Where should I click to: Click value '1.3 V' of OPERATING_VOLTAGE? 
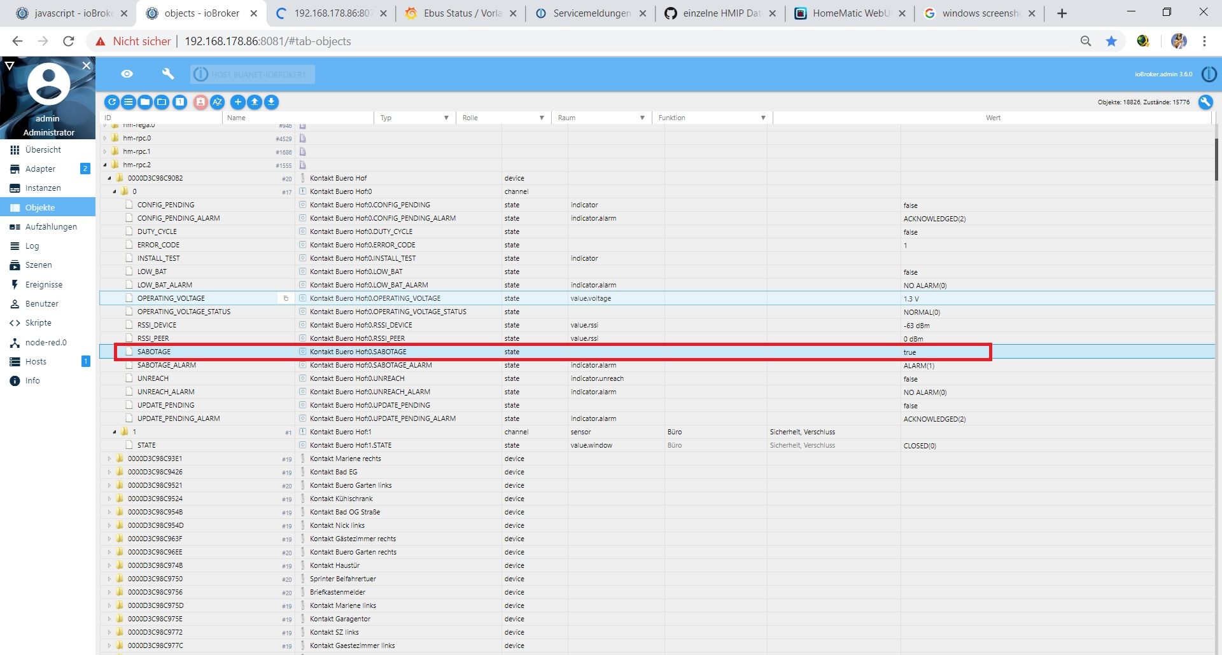point(911,299)
